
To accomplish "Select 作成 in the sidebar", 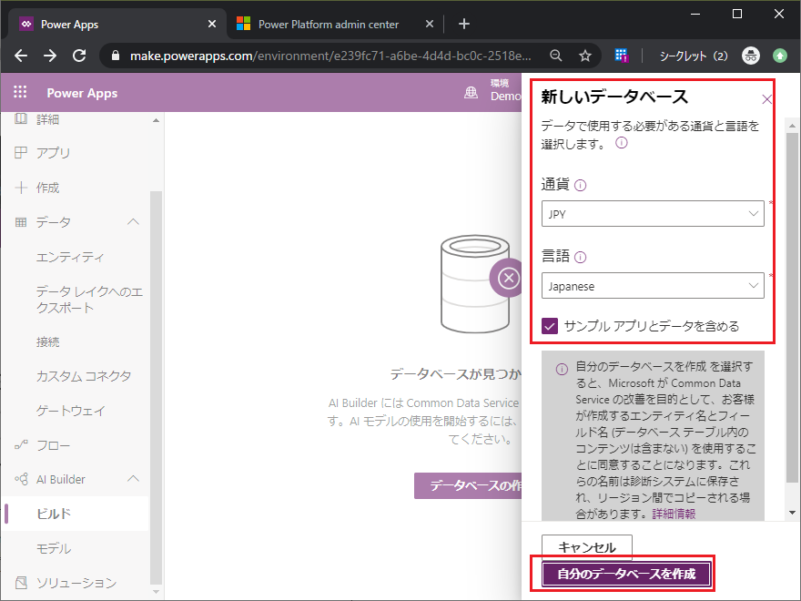I will click(x=48, y=188).
